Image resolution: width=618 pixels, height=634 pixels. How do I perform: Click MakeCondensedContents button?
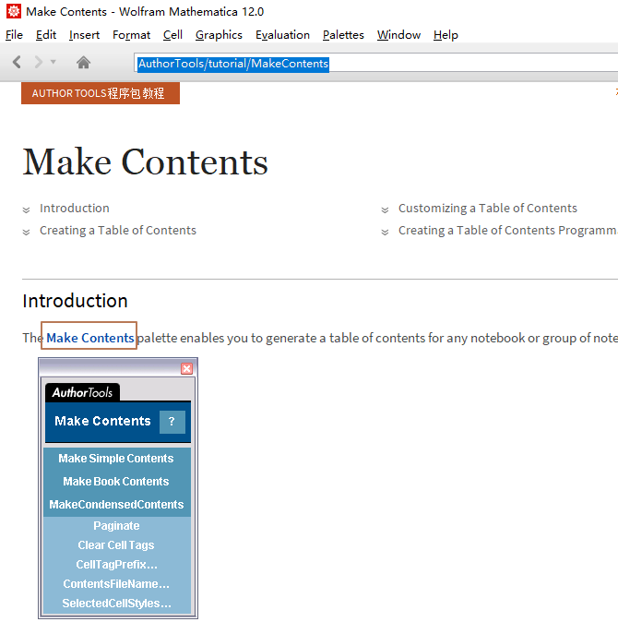click(116, 505)
